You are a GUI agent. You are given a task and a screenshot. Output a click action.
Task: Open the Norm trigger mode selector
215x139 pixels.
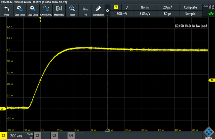[x=144, y=7]
